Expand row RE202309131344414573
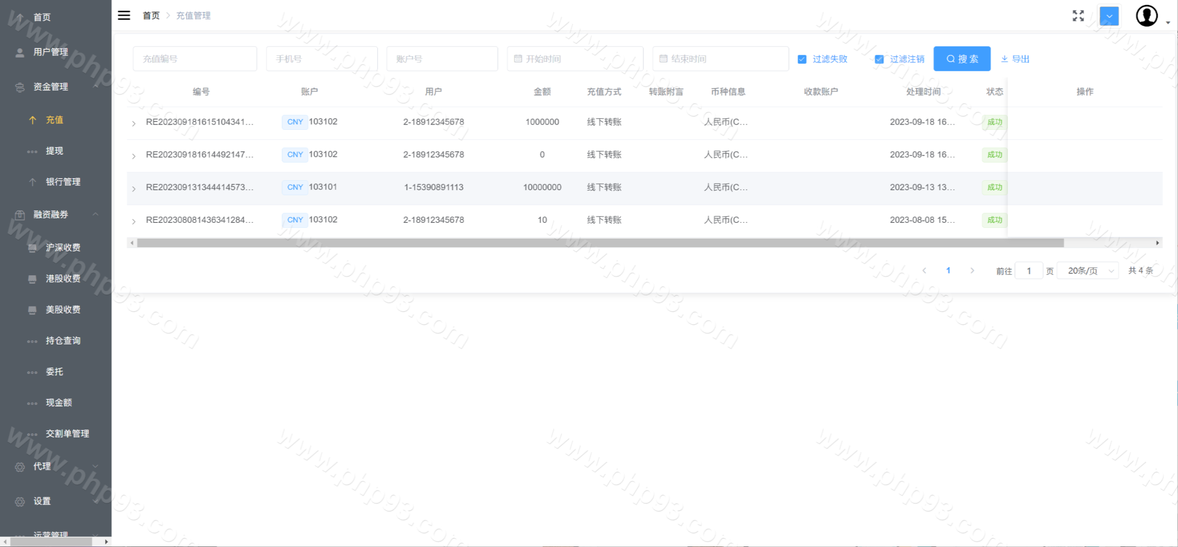 pyautogui.click(x=133, y=189)
